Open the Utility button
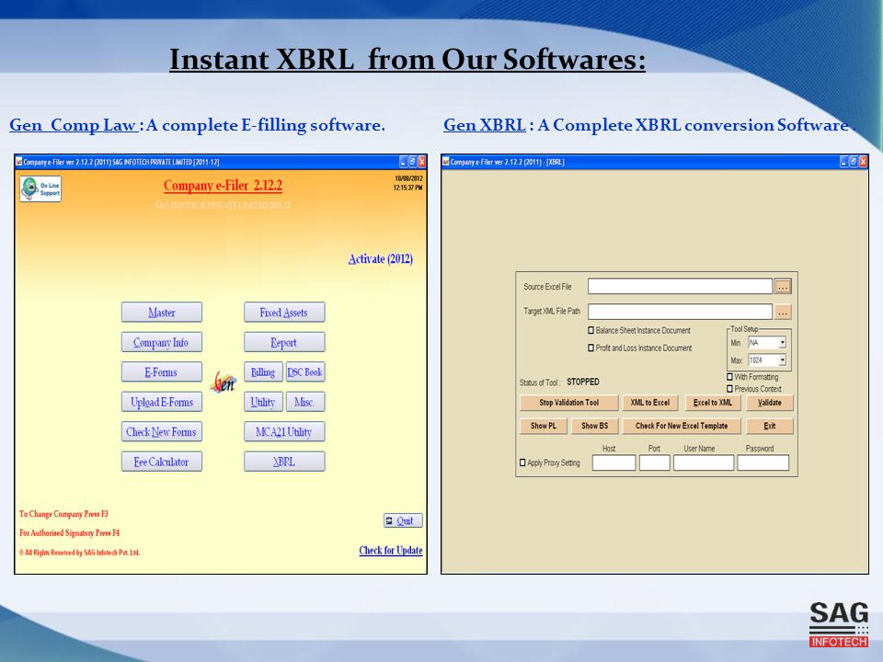This screenshot has width=883, height=662. (x=263, y=402)
